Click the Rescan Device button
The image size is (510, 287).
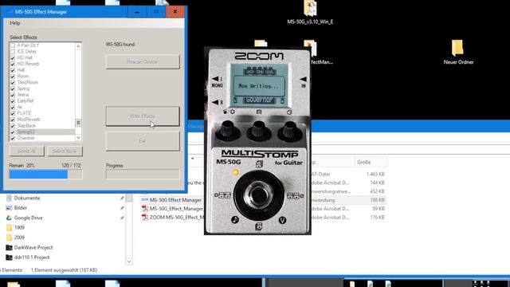(143, 62)
